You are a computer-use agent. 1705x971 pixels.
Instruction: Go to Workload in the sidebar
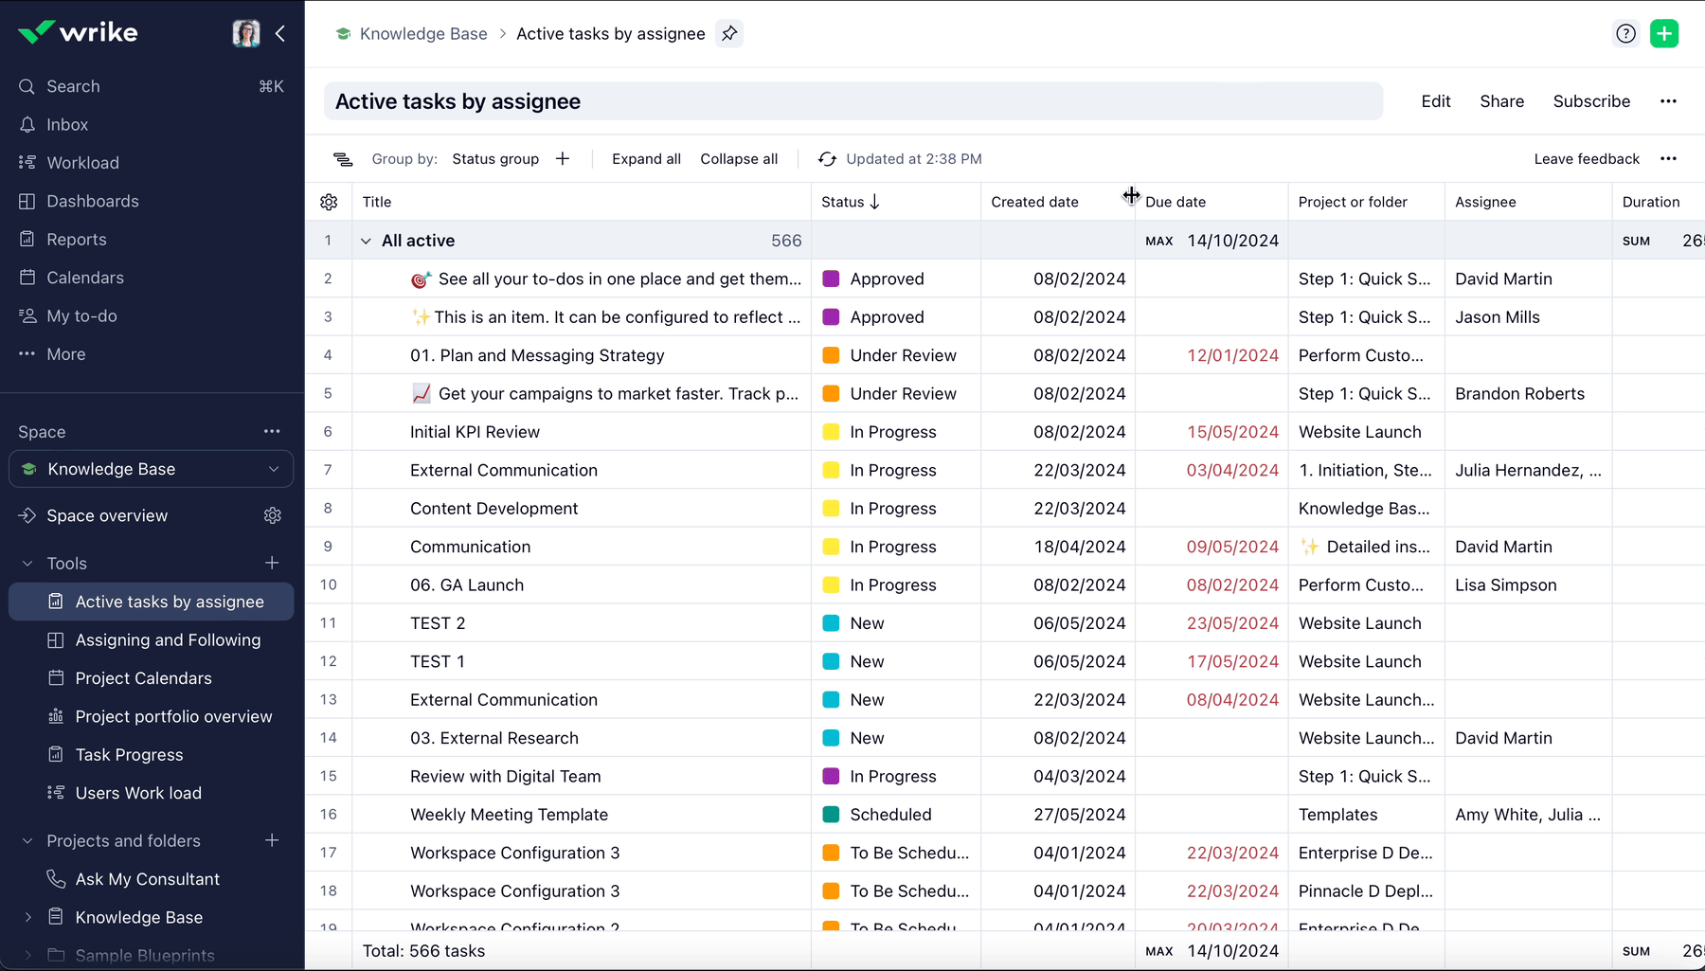point(82,163)
